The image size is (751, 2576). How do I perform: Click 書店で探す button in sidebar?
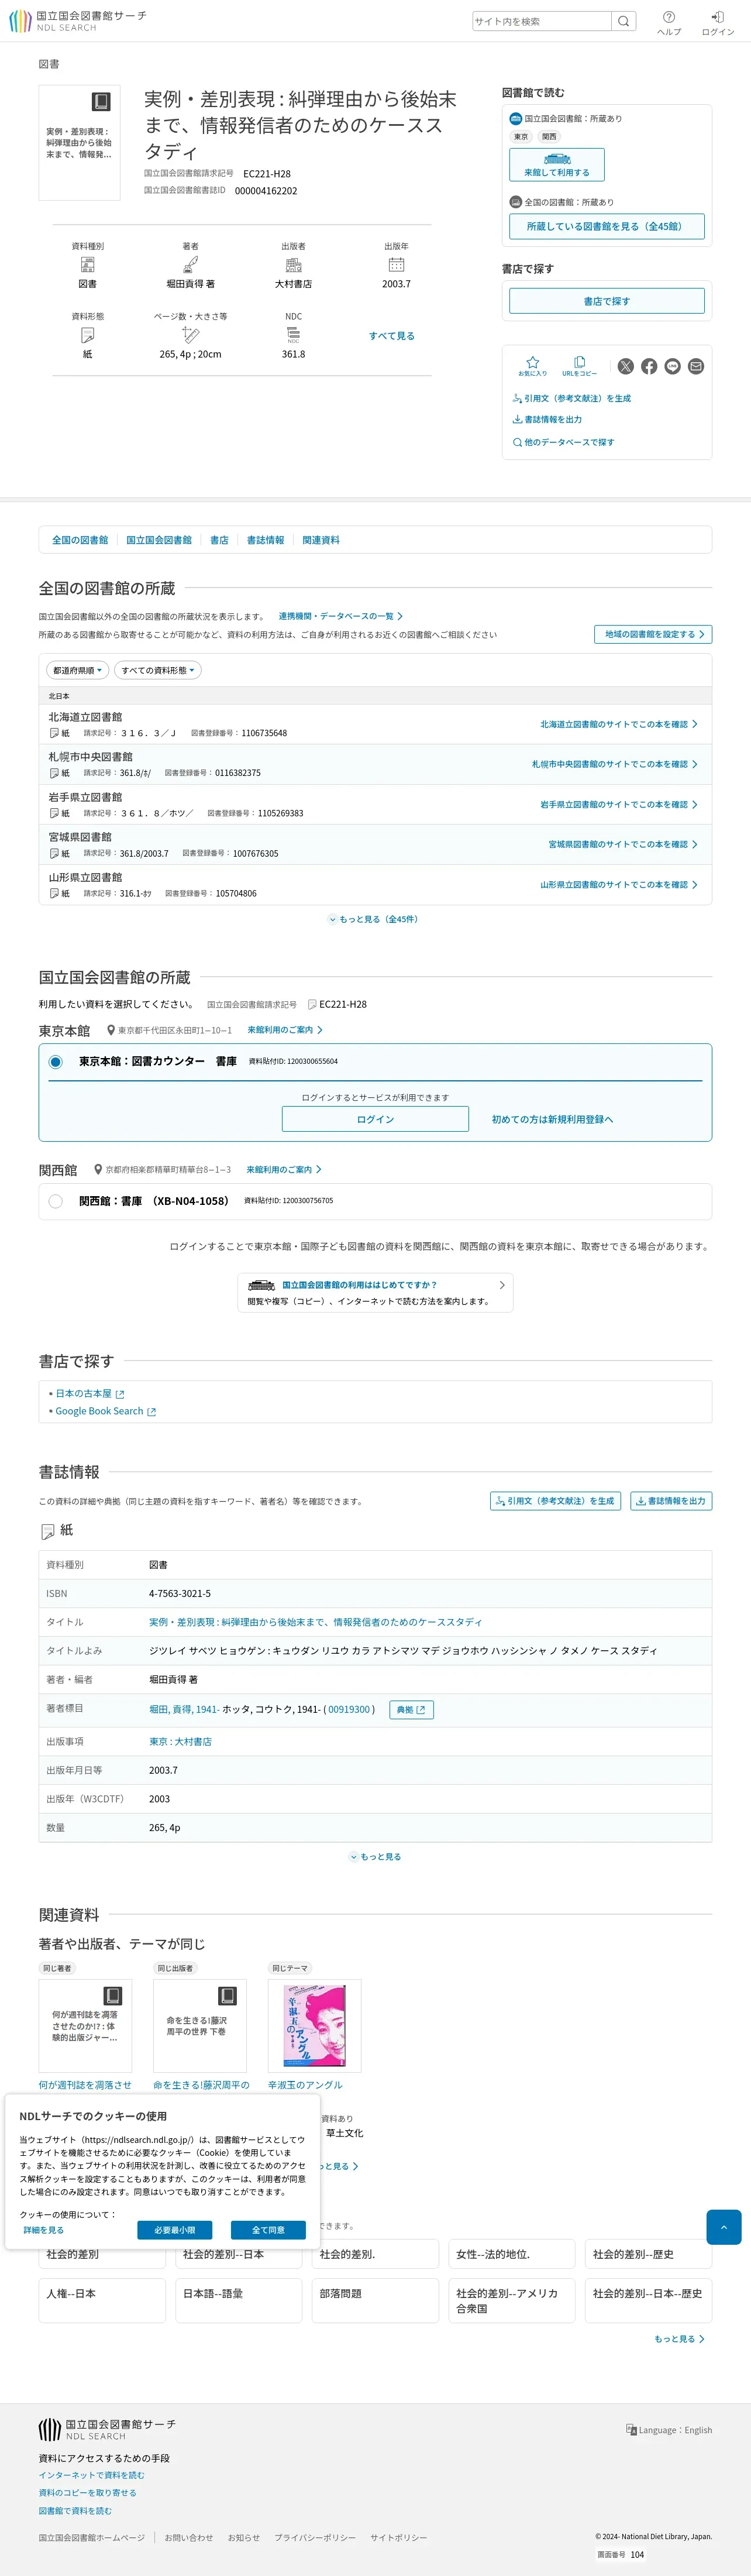(x=607, y=301)
